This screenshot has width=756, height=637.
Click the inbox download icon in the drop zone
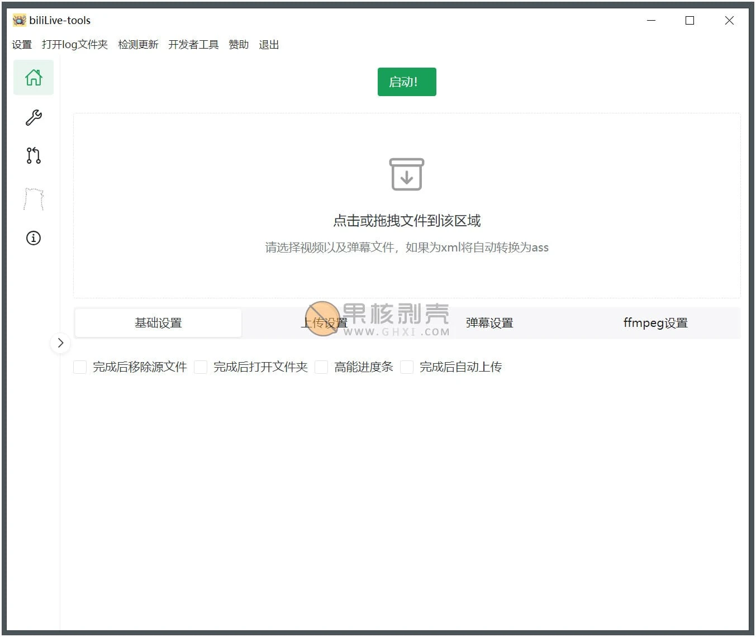(406, 174)
